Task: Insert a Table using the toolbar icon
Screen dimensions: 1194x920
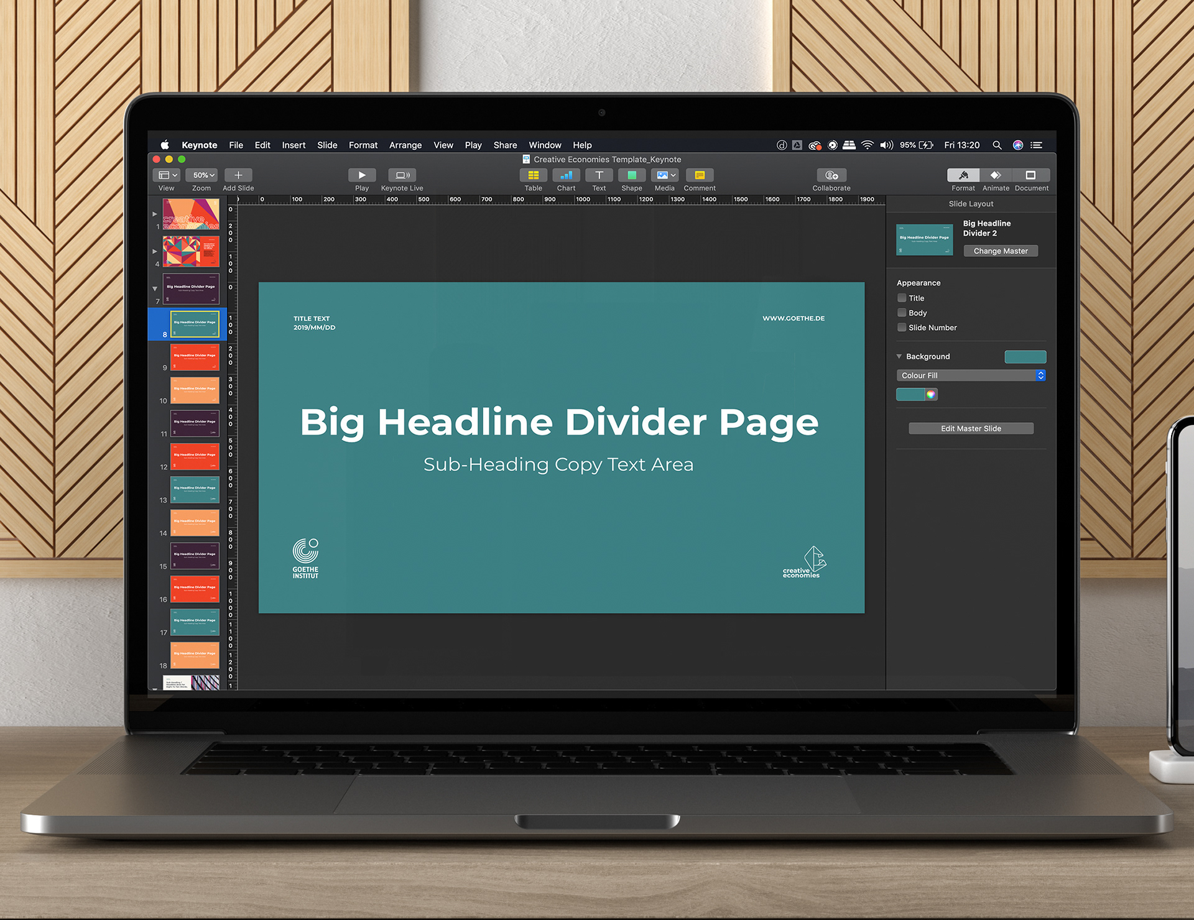Action: [533, 175]
